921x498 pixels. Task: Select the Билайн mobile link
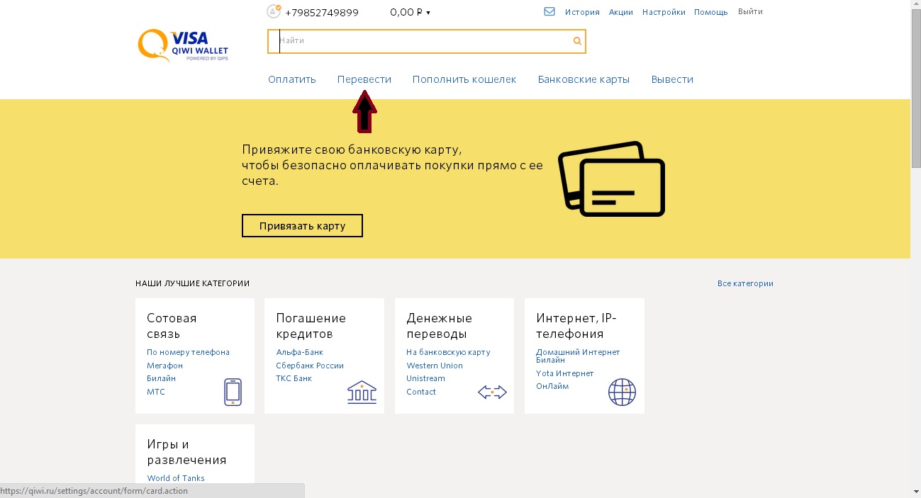click(x=161, y=378)
